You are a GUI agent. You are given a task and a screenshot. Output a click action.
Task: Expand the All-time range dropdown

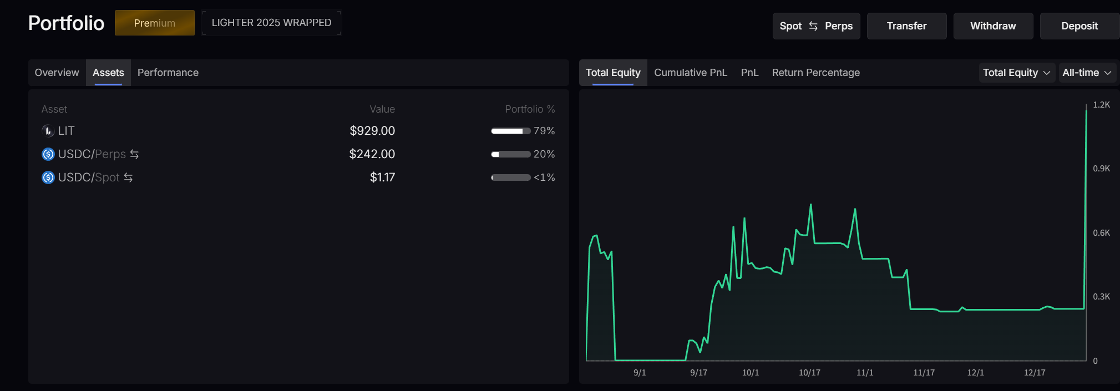coord(1086,73)
